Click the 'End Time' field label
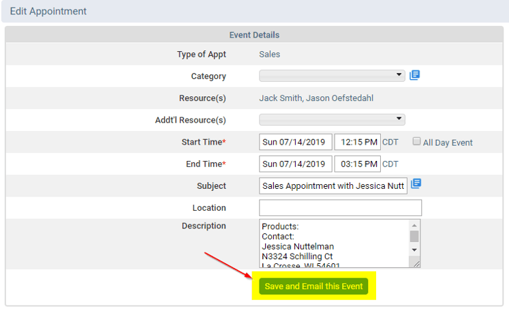 [206, 164]
